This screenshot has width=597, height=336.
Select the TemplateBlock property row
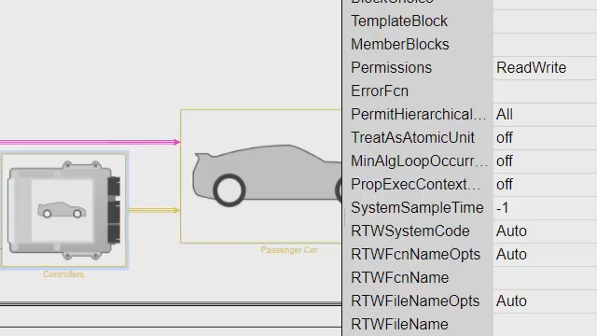[469, 21]
